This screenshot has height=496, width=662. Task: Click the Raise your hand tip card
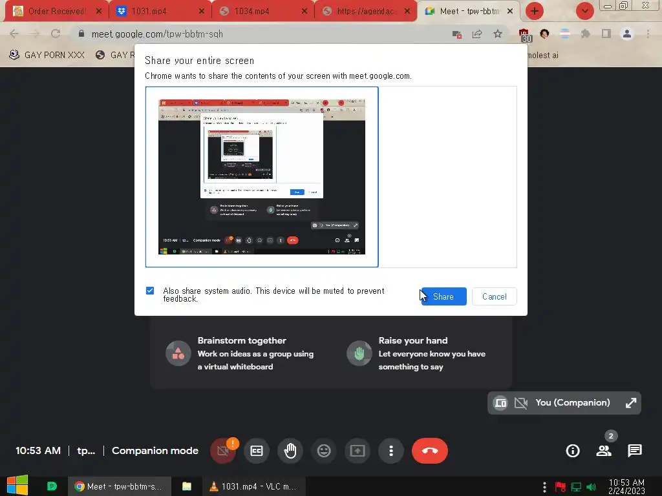click(416, 353)
